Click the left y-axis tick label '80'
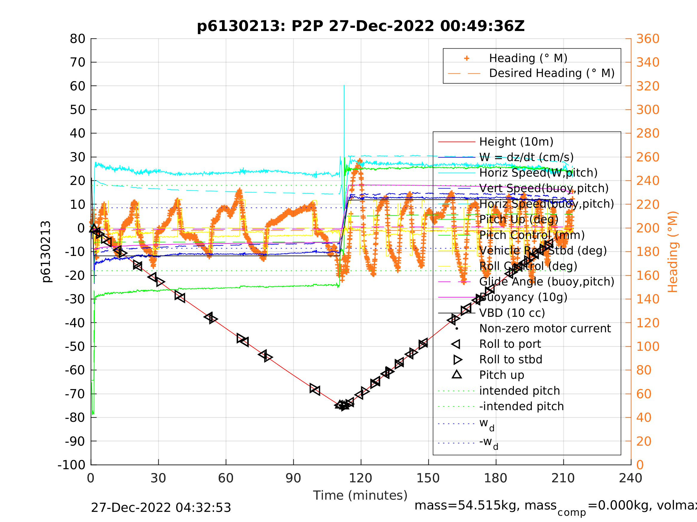 [77, 39]
